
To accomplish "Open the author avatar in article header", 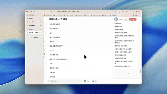I will 116,19.
